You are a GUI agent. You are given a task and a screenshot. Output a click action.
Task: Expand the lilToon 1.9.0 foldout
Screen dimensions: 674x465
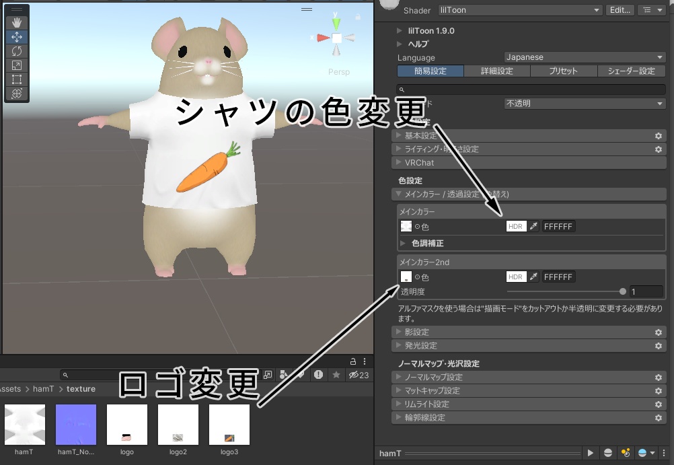coord(400,30)
